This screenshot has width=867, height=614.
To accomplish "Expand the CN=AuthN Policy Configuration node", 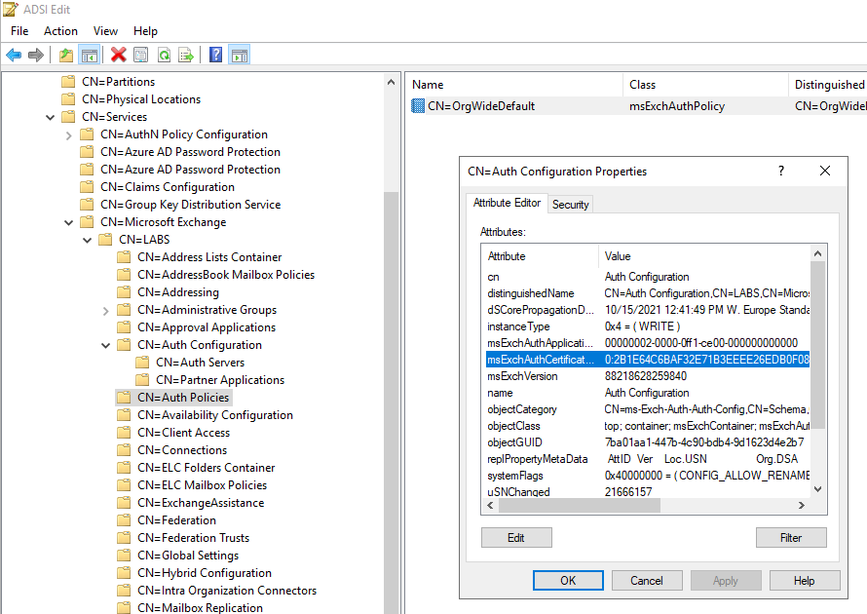I will [x=69, y=134].
